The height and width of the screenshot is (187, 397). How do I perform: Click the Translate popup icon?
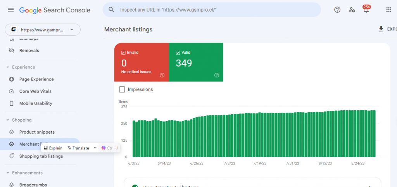coord(69,148)
